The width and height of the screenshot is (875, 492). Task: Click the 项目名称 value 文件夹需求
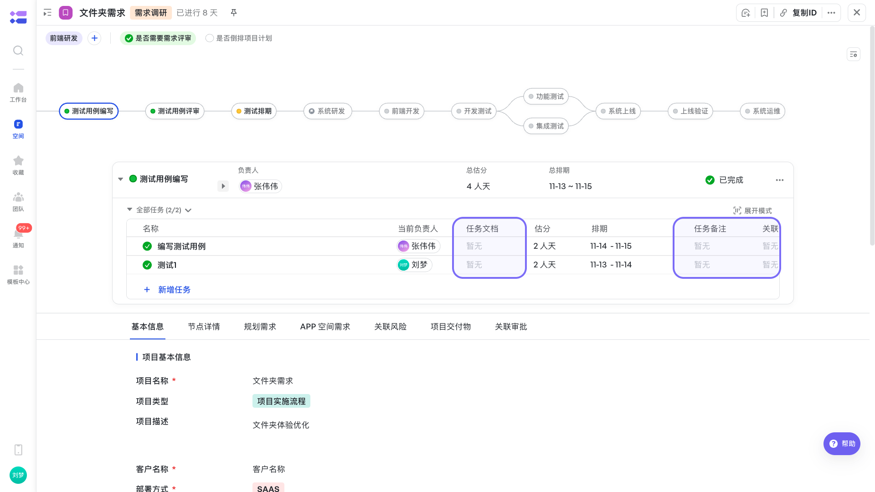tap(273, 381)
